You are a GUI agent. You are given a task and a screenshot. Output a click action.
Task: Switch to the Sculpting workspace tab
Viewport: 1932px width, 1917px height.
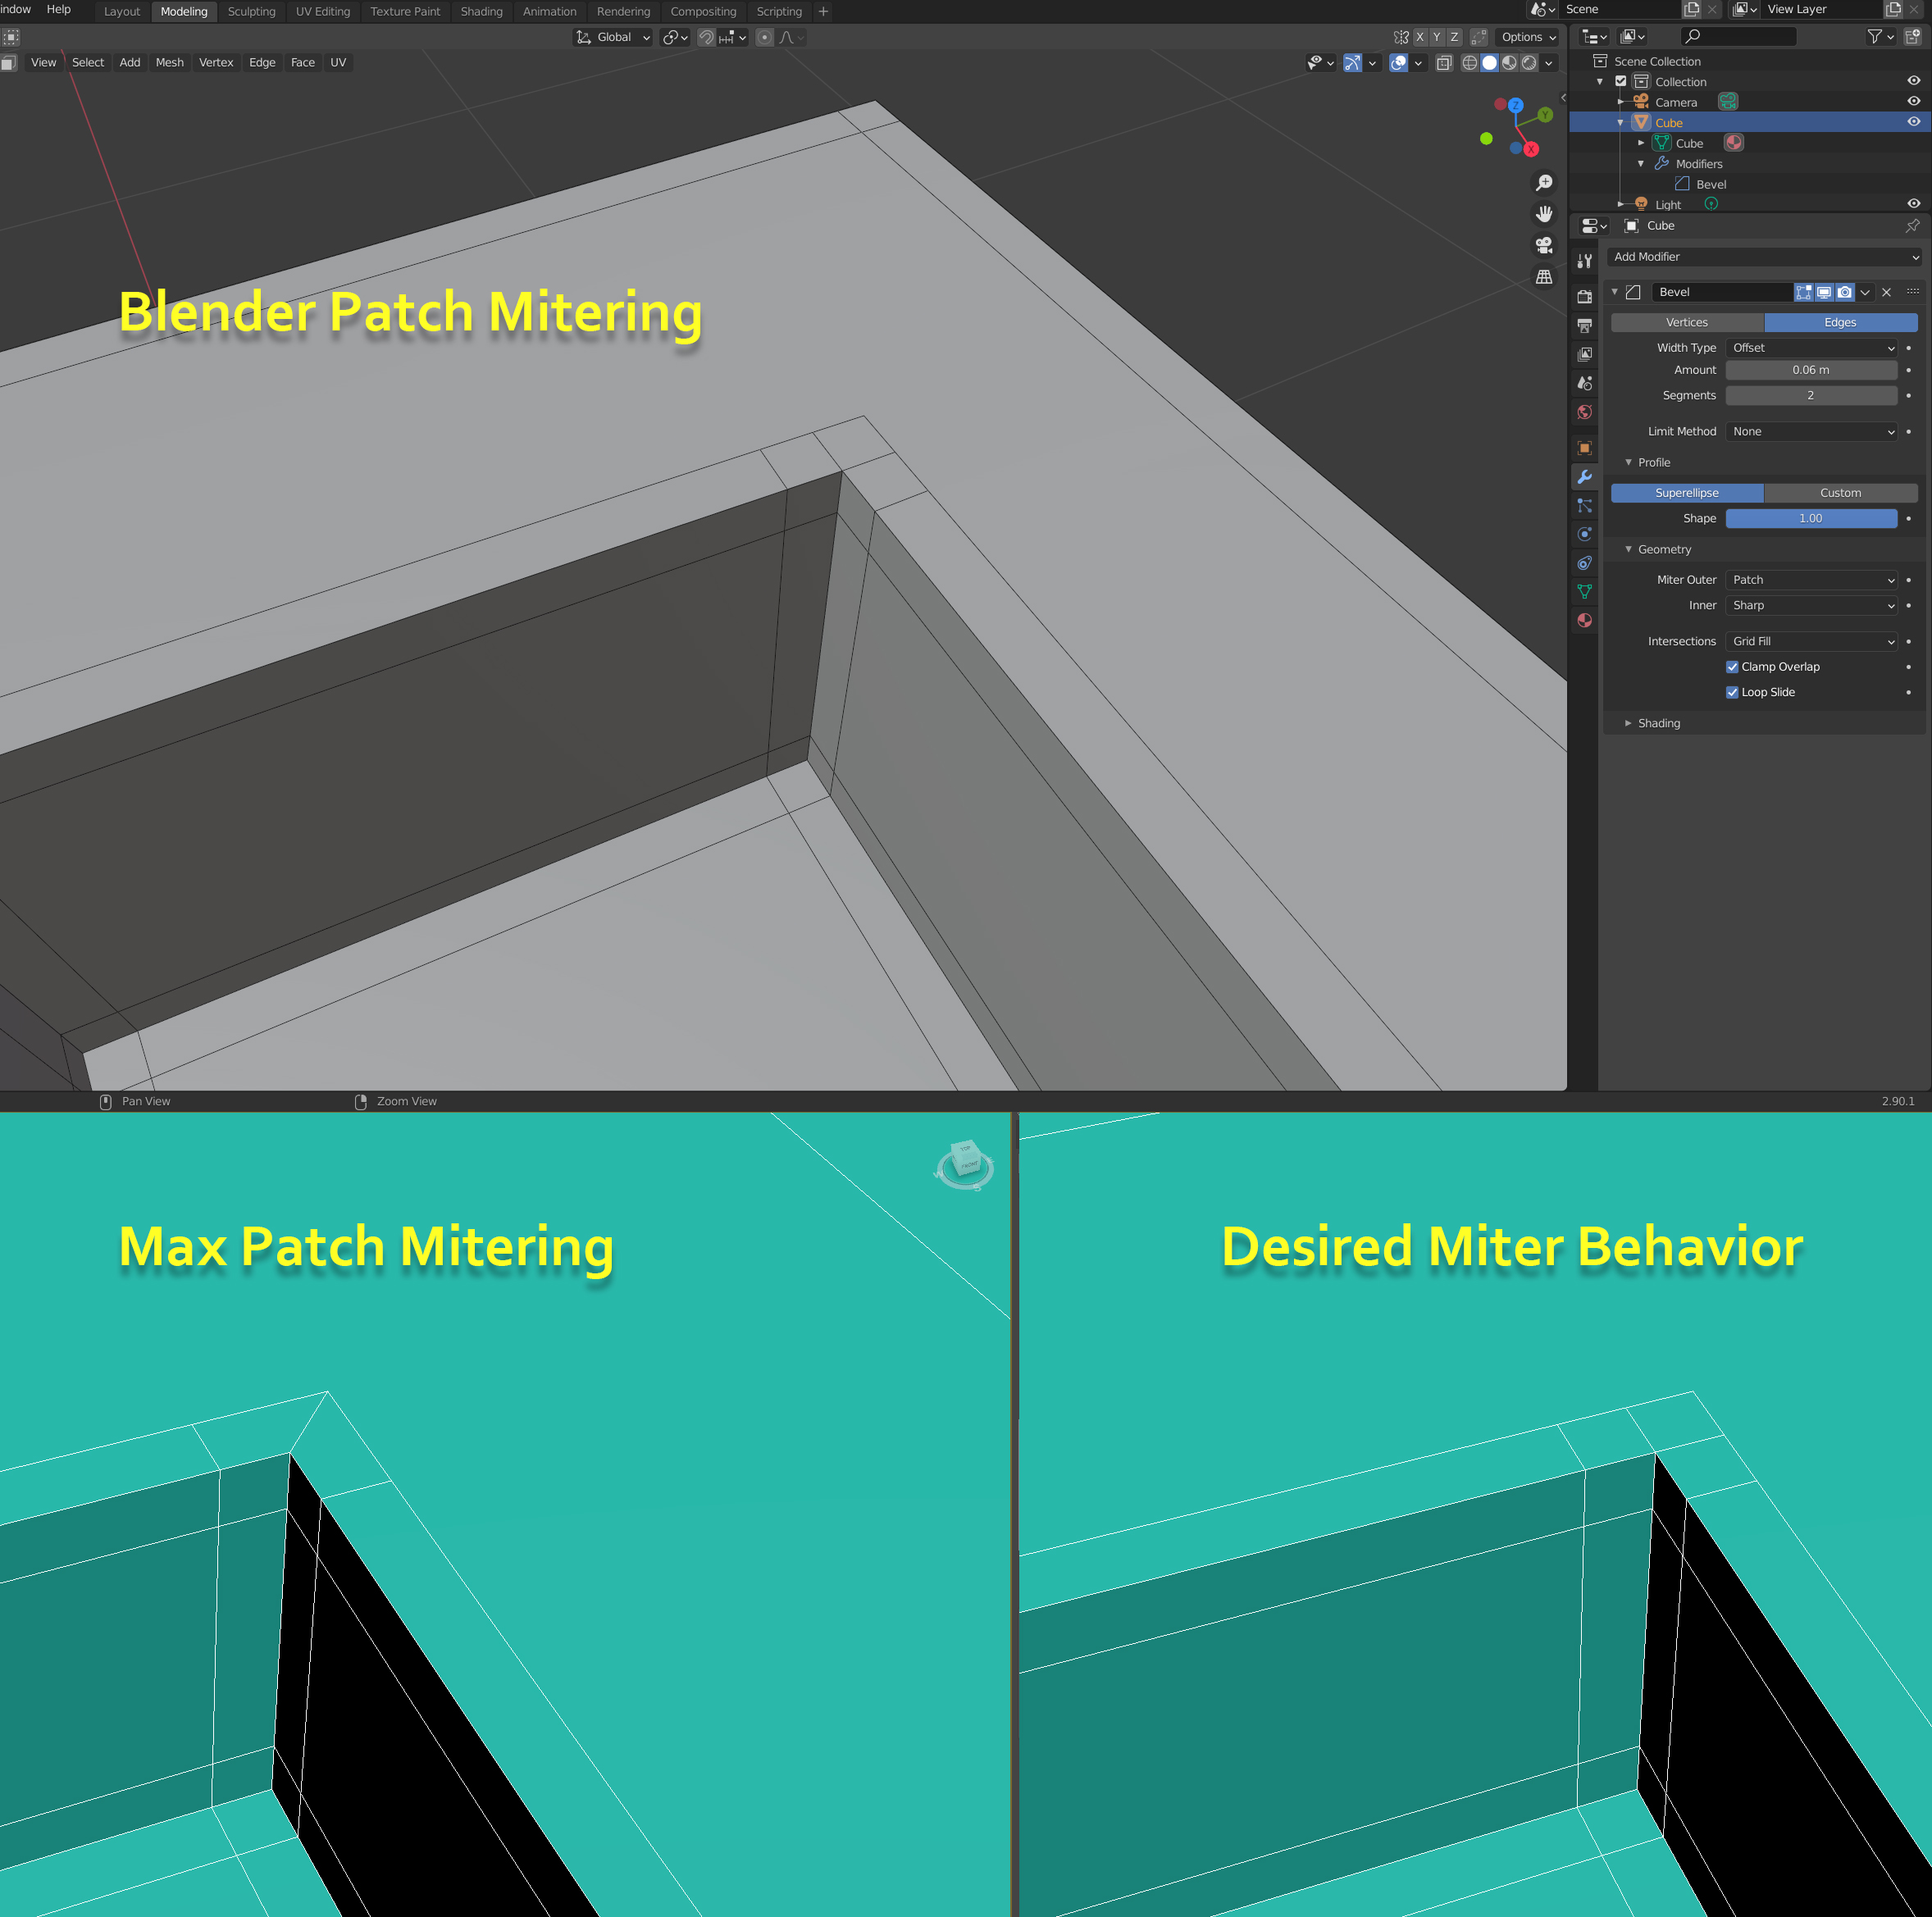click(251, 11)
